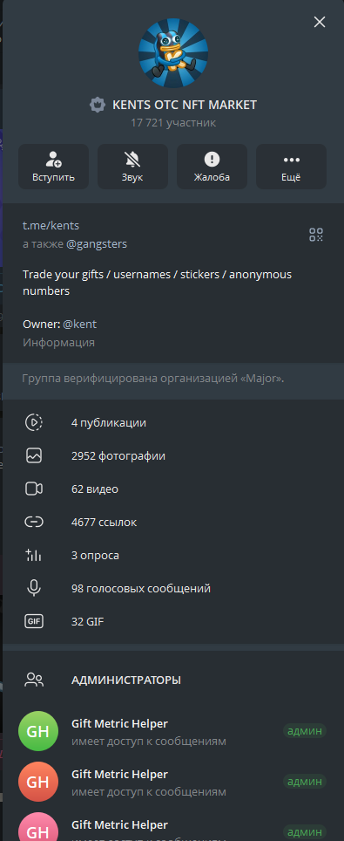Open the Ещё more options menu
Image resolution: width=344 pixels, height=841 pixels.
[x=291, y=167]
